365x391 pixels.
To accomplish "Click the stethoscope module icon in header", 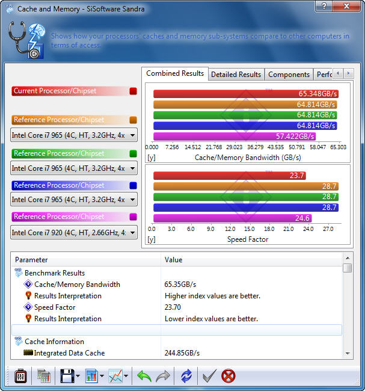I will pos(27,40).
